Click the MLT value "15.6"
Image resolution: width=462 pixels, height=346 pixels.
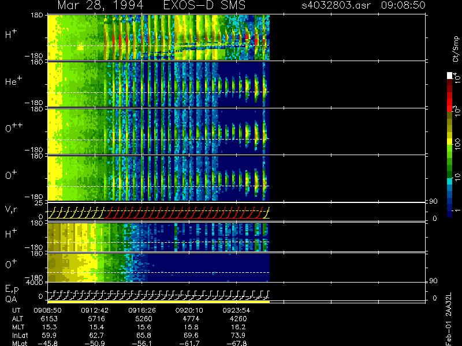click(x=145, y=327)
